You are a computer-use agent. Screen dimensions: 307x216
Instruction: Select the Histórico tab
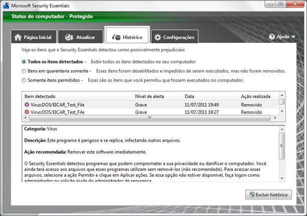(x=127, y=35)
